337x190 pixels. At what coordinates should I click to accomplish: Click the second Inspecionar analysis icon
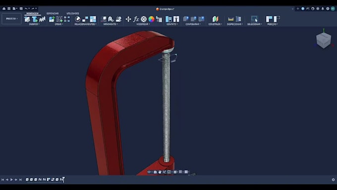click(x=238, y=19)
